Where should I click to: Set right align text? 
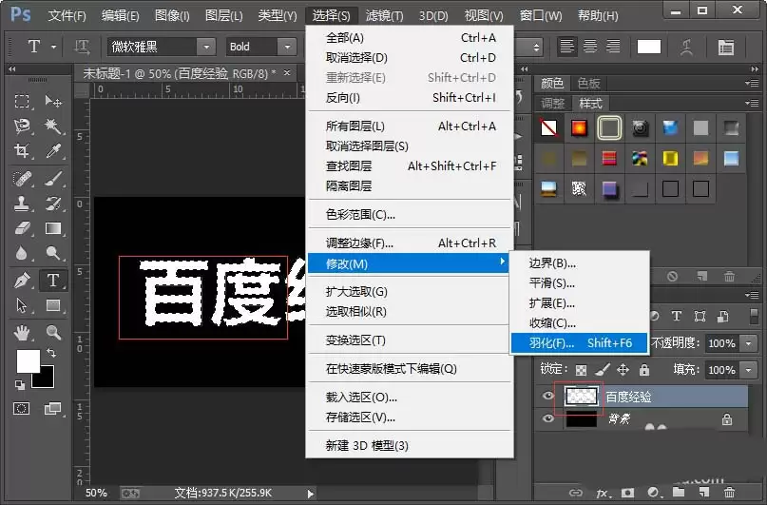click(x=613, y=47)
